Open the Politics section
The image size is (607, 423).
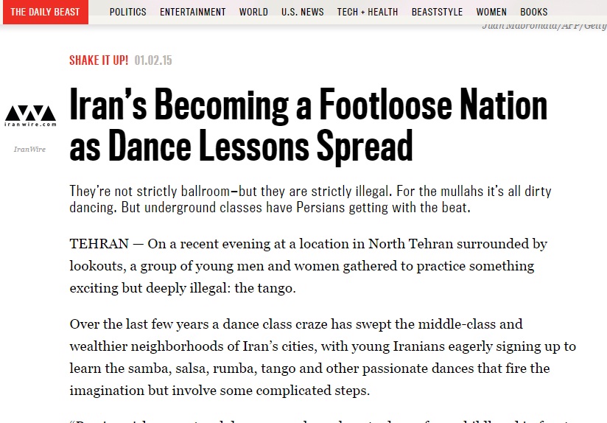(127, 12)
